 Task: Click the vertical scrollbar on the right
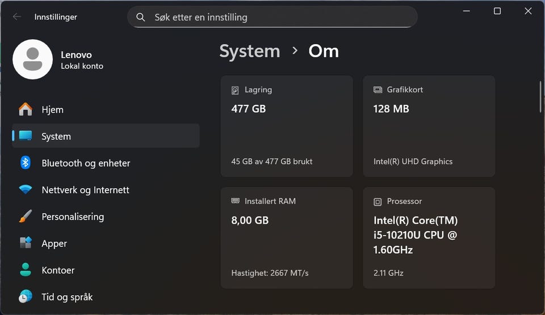tap(540, 97)
